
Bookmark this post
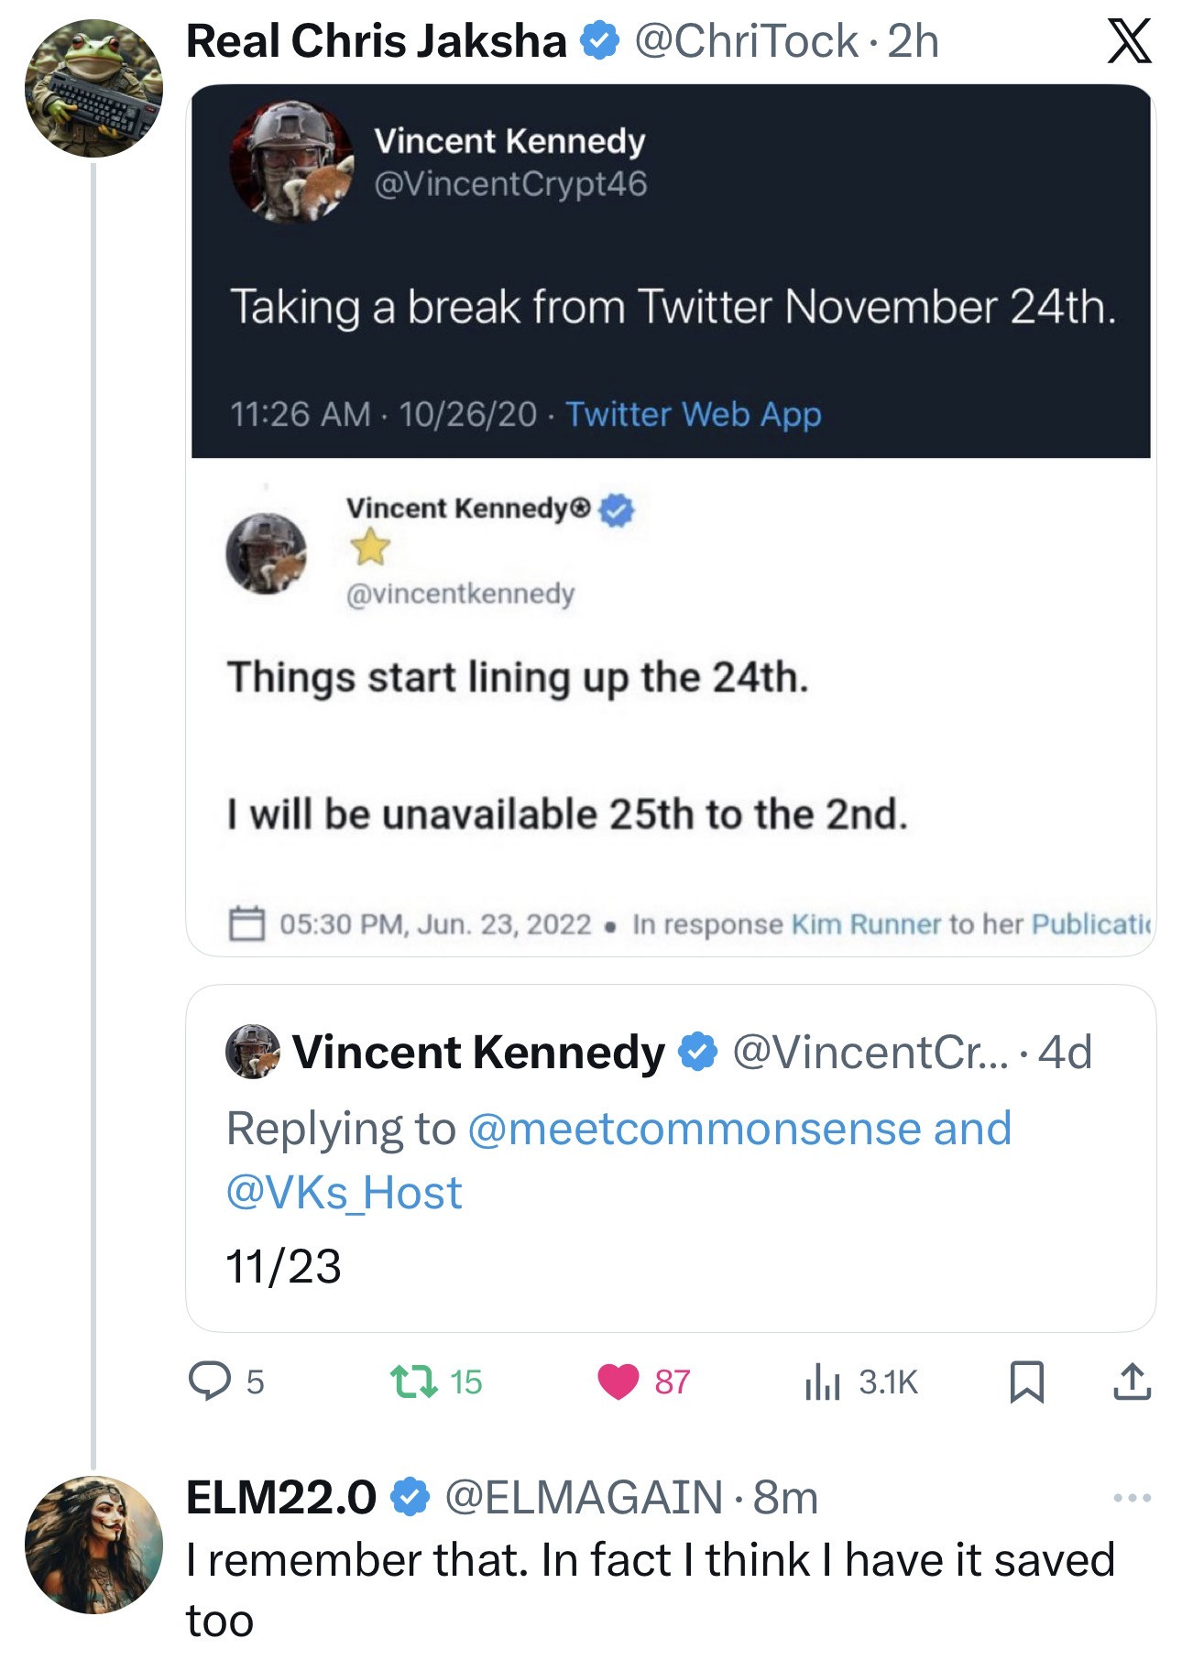point(1026,1382)
